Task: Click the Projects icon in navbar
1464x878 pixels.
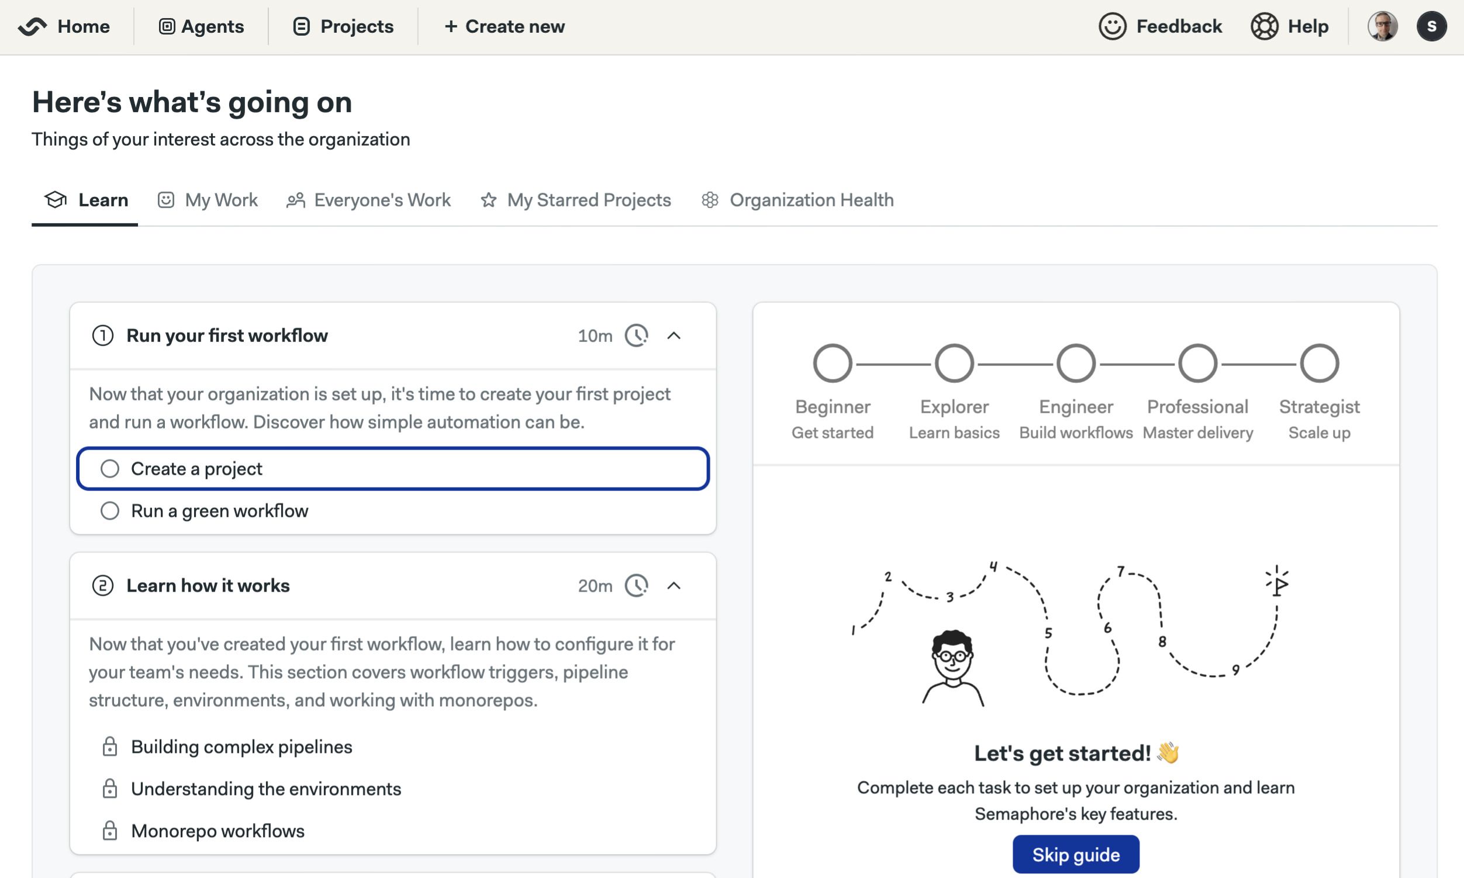Action: click(301, 27)
